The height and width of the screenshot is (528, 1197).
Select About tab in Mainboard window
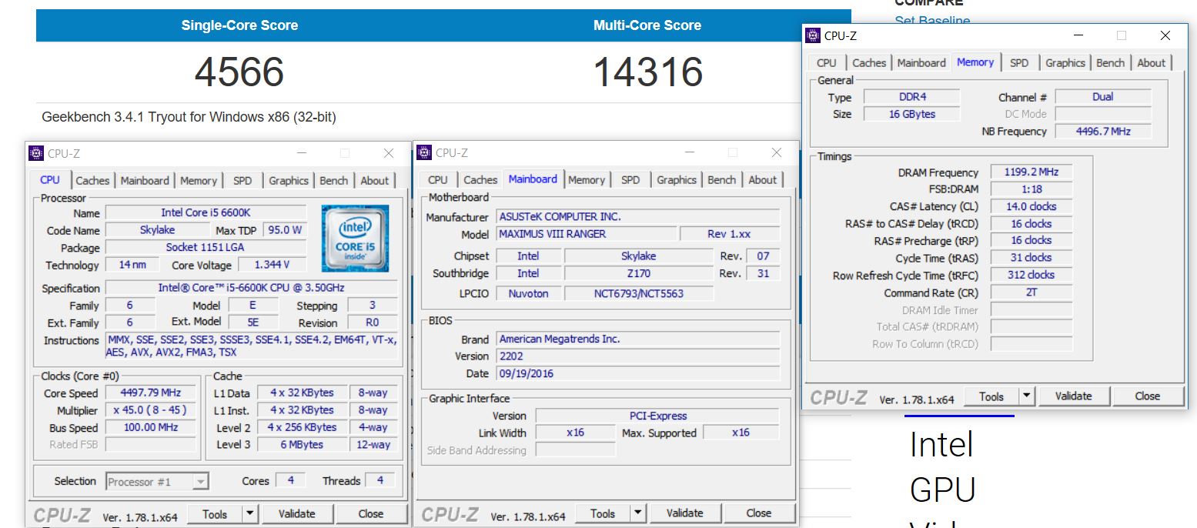[x=763, y=180]
